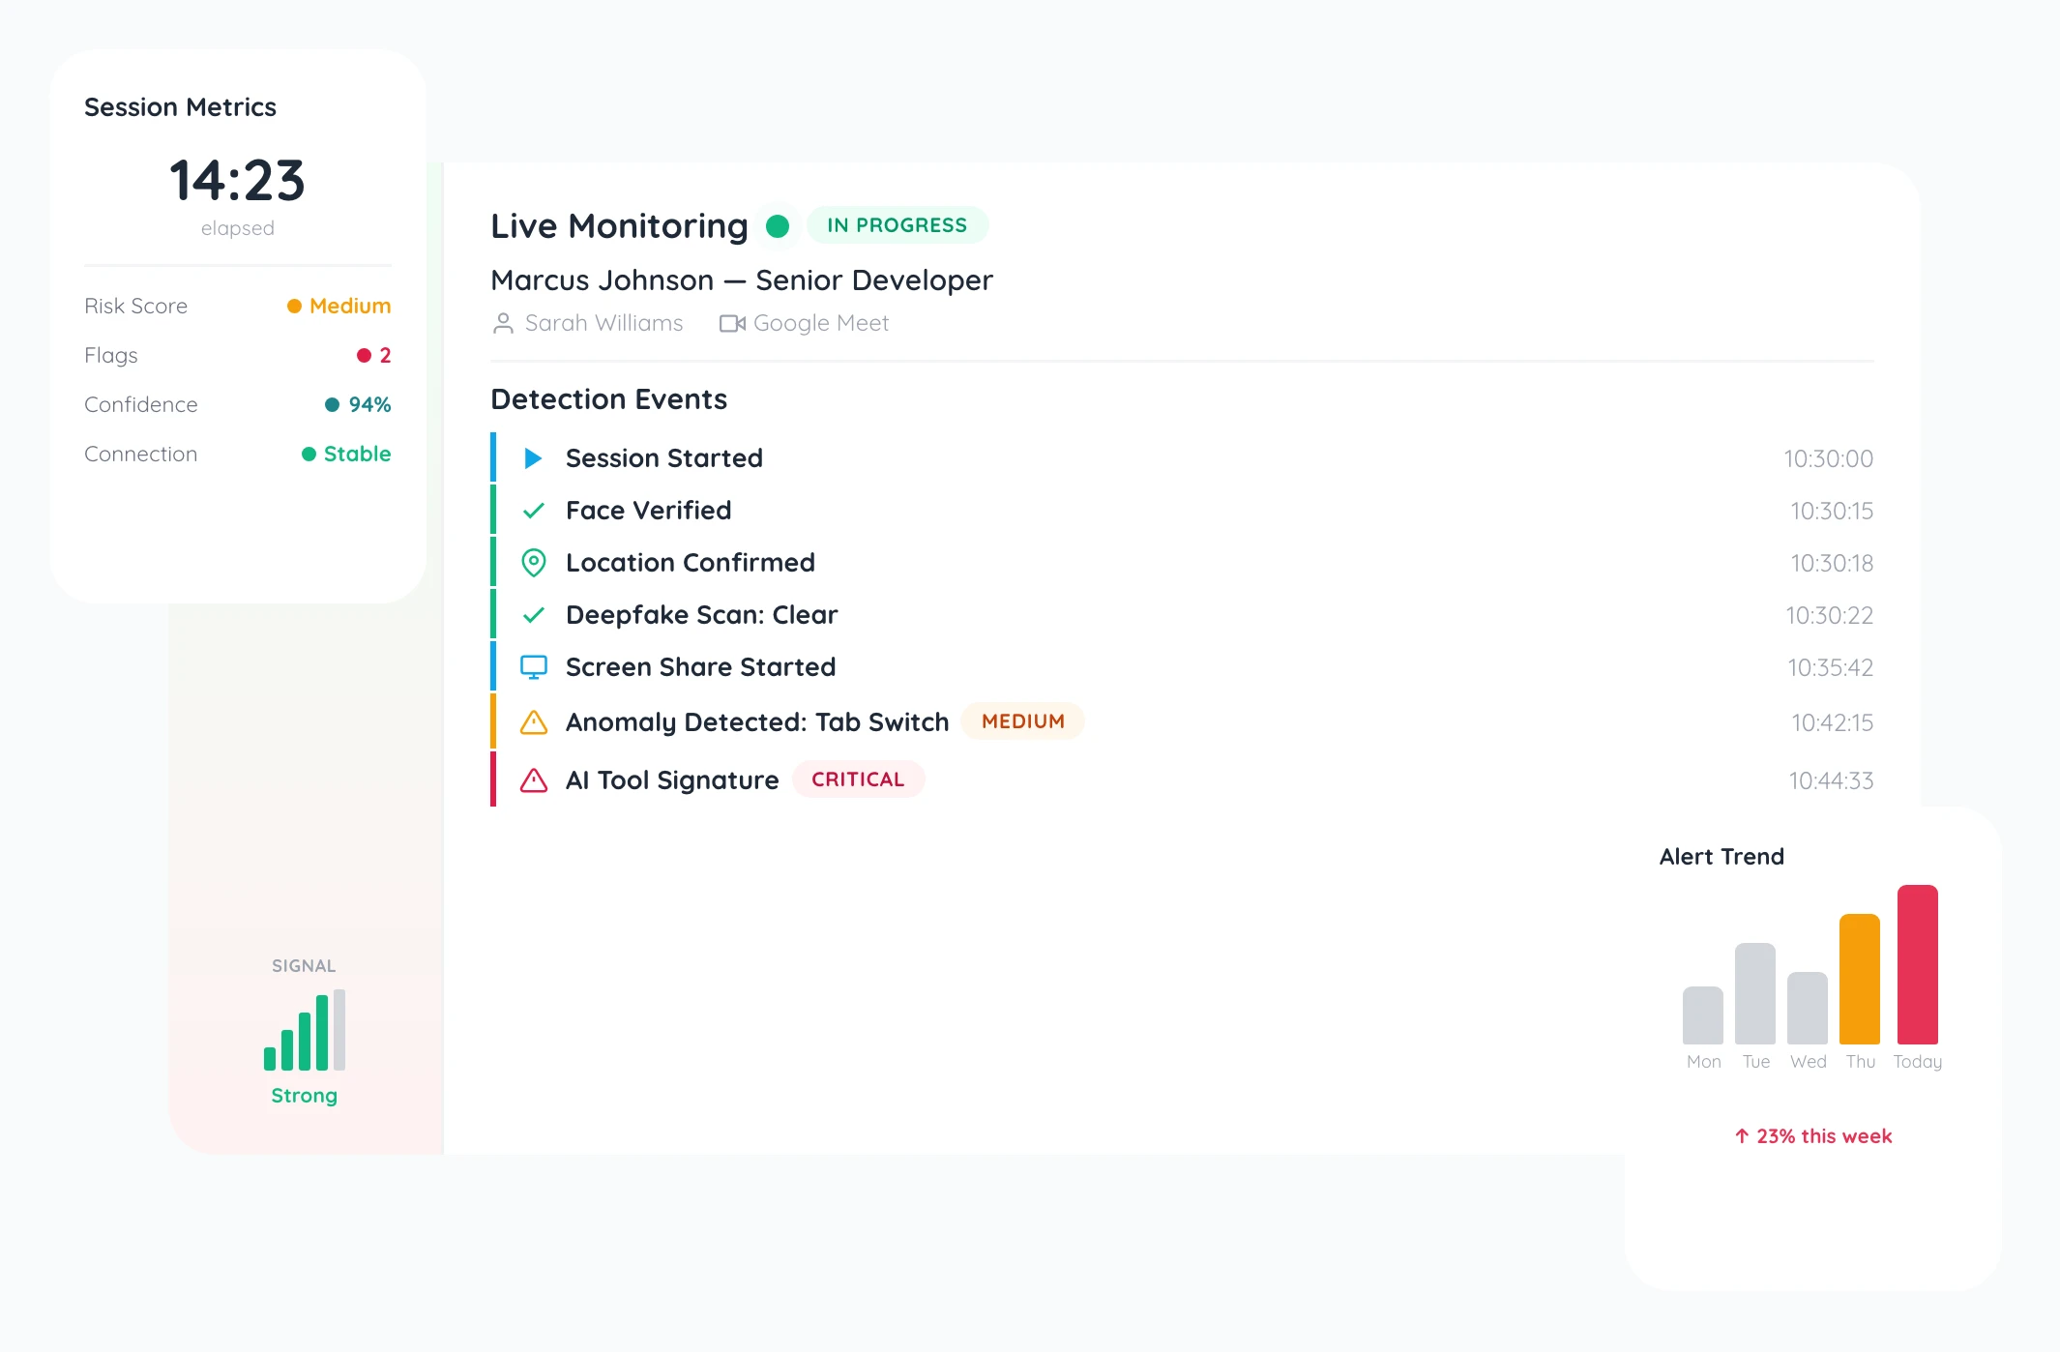This screenshot has height=1352, width=2060.
Task: Select the Thu bar in Alert Trend
Action: tap(1859, 979)
